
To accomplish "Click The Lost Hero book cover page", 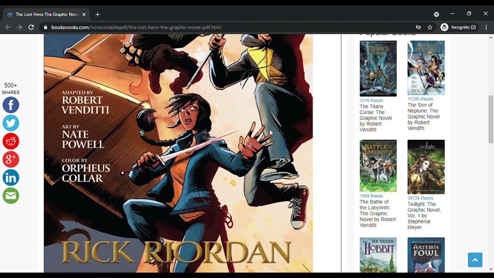I will click(178, 153).
